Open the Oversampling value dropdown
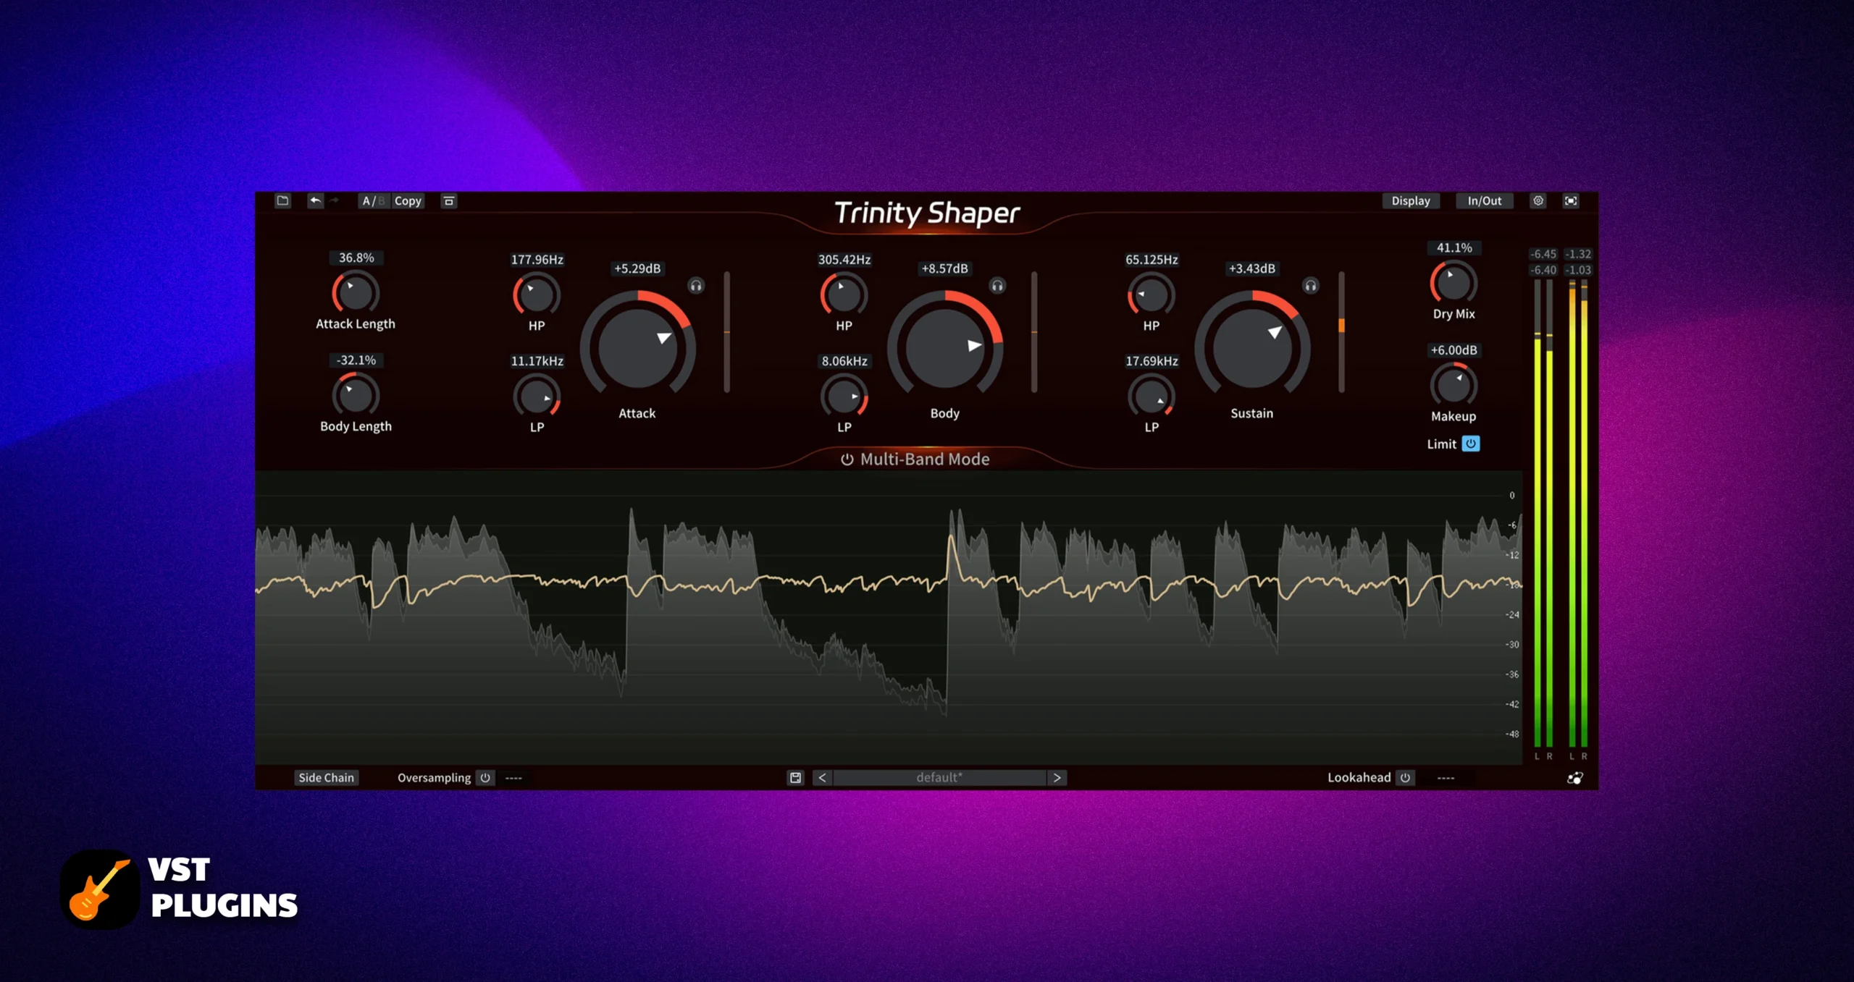This screenshot has height=982, width=1854. pos(513,778)
